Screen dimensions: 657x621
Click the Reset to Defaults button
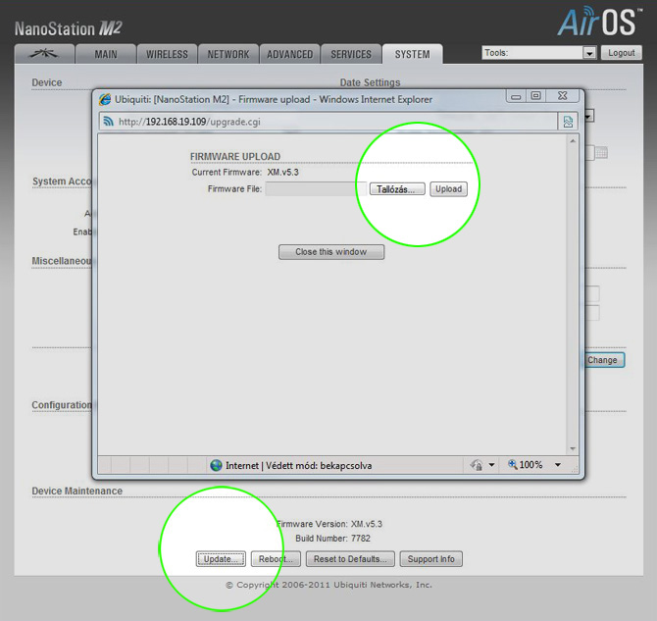click(350, 559)
